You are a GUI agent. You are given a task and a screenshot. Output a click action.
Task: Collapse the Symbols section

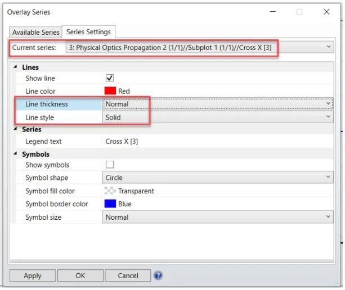(x=15, y=154)
